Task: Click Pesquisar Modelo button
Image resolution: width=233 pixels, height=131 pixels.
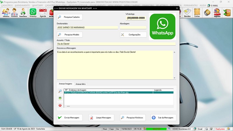Action: pyautogui.click(x=70, y=35)
